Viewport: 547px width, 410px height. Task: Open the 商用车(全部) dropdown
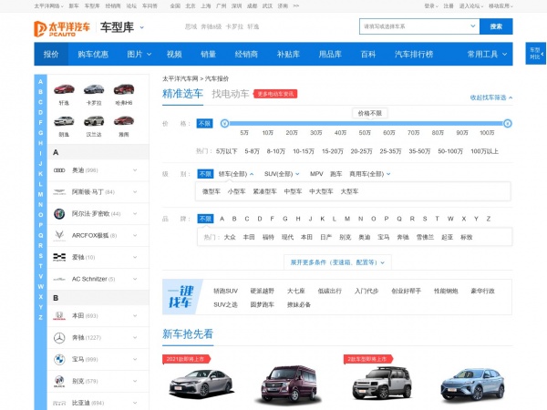[370, 174]
